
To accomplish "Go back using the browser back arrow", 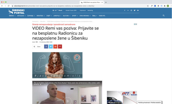I will point(2,6).
